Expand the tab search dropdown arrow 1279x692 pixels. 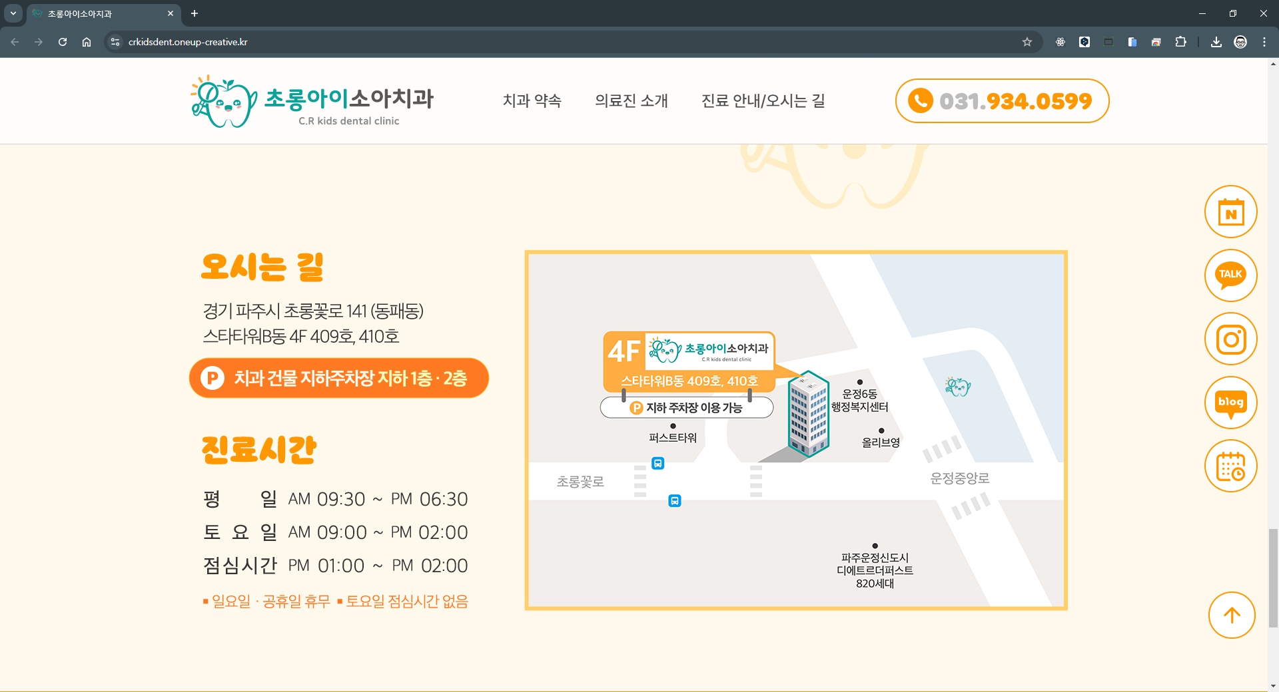click(13, 13)
